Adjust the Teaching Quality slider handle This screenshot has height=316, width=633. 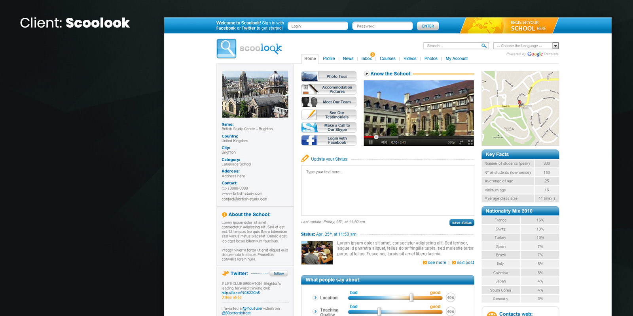point(379,311)
